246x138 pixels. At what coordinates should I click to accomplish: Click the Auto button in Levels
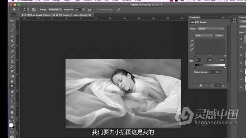click(219, 35)
